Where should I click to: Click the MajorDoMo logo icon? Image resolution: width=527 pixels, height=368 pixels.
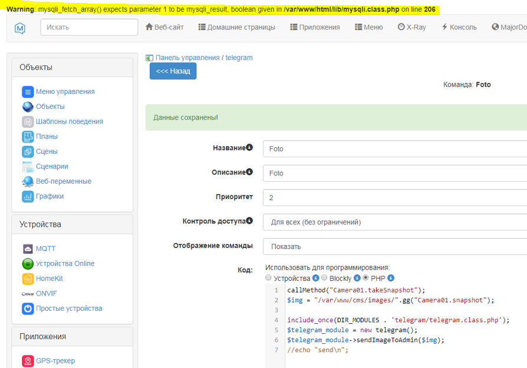(20, 28)
